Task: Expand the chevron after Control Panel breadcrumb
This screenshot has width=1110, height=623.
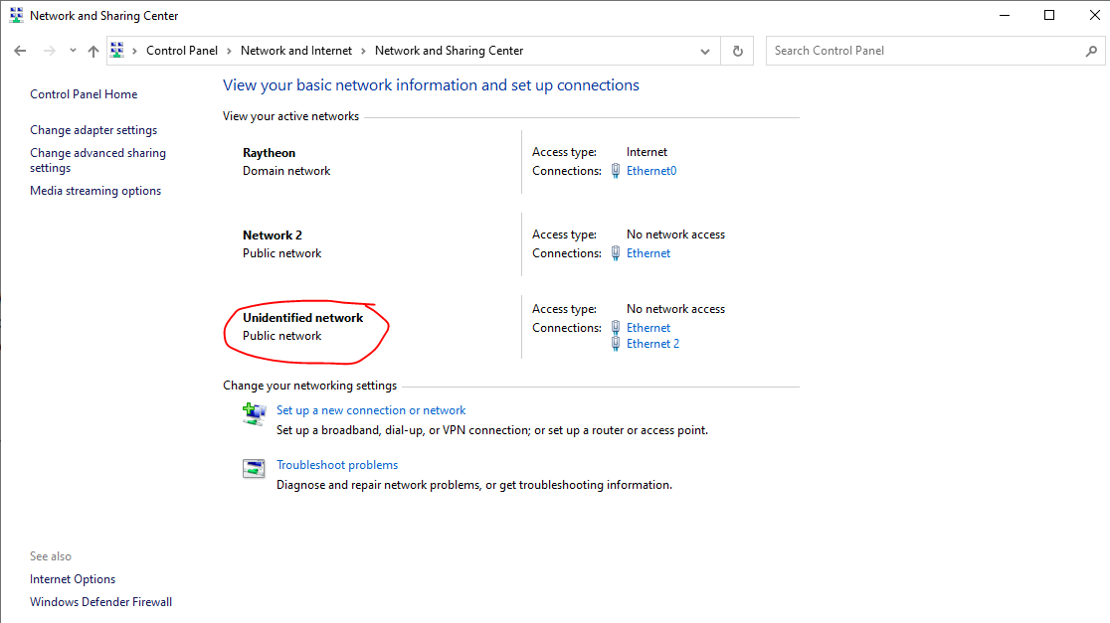Action: [x=229, y=51]
